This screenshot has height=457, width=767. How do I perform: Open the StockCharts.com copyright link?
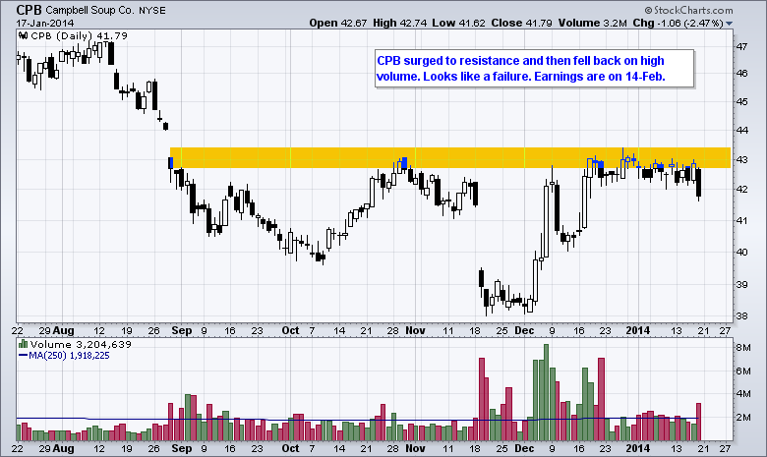point(688,10)
